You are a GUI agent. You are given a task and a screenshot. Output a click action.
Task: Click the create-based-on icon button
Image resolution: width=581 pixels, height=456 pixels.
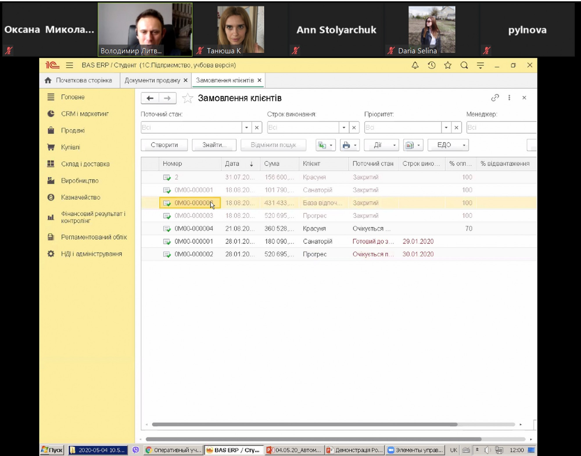click(x=325, y=145)
